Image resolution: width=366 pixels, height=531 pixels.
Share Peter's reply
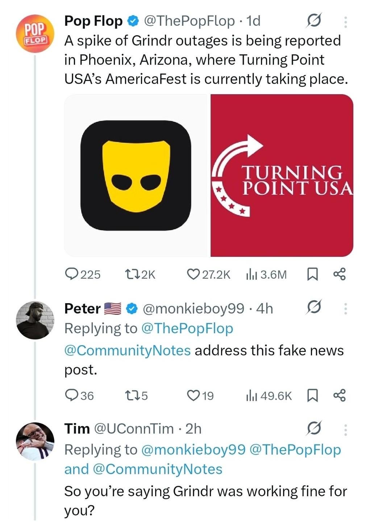pyautogui.click(x=339, y=395)
